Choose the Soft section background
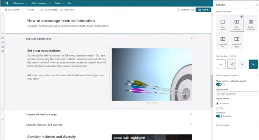 click(242, 64)
